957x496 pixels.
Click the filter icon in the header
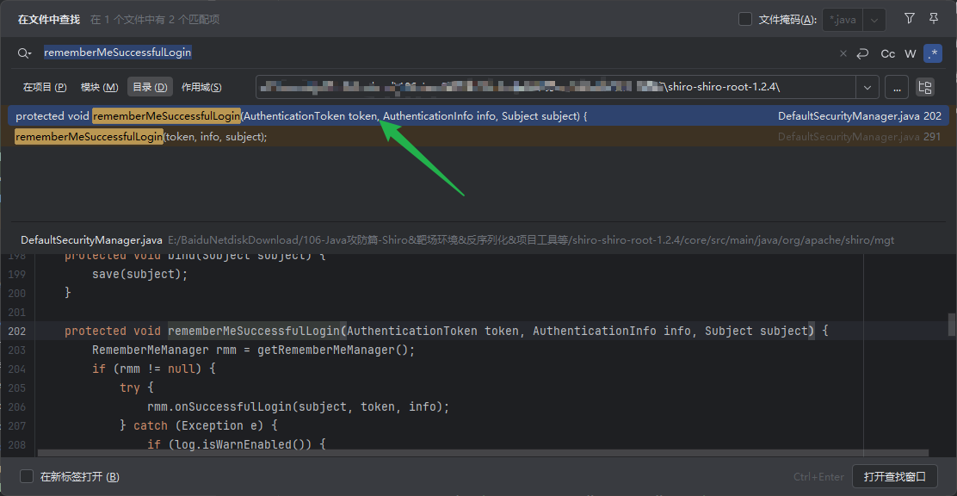(910, 19)
